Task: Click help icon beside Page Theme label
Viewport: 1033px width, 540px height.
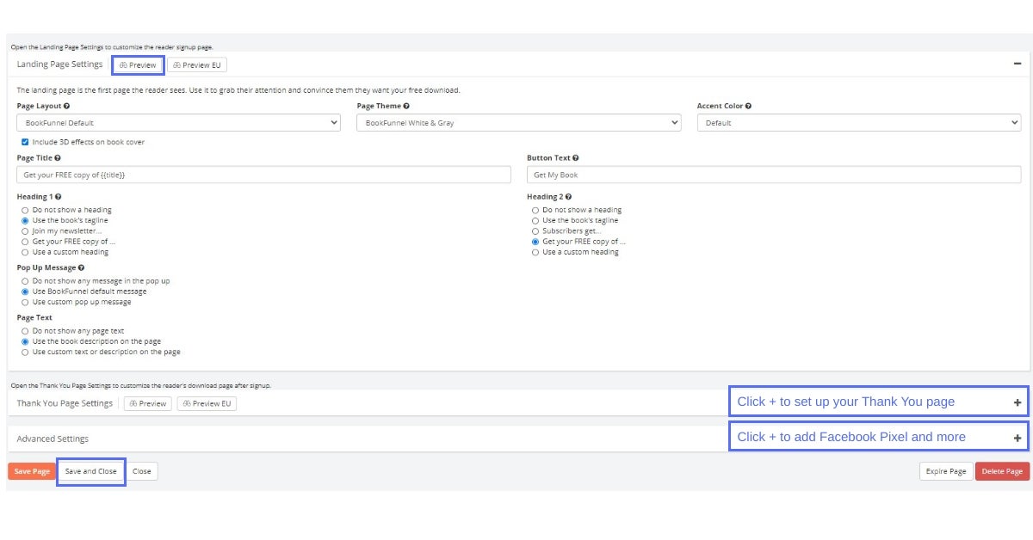Action: (x=406, y=107)
